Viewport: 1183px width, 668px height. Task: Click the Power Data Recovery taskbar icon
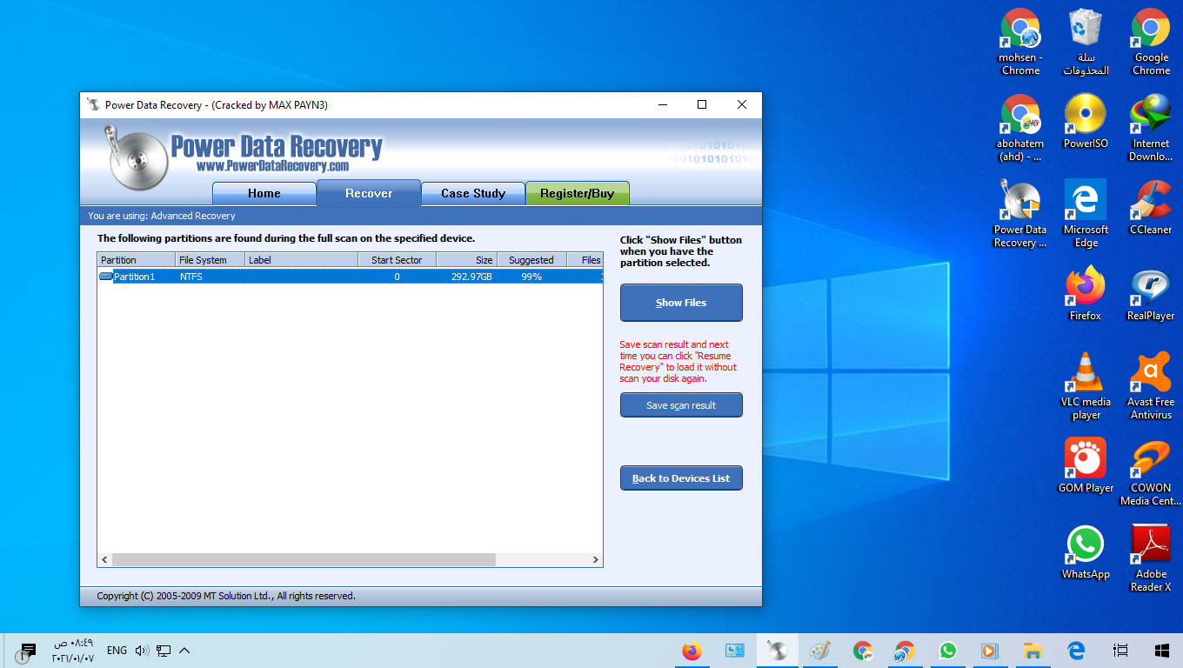778,651
